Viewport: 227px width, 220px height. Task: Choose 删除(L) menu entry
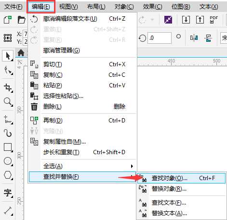[x=82, y=107]
